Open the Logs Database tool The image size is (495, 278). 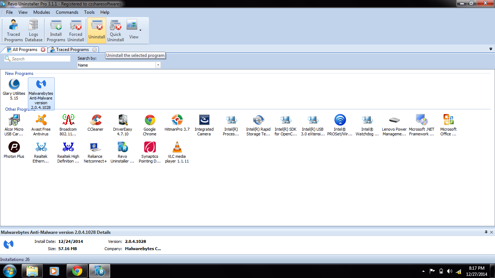pos(34,30)
